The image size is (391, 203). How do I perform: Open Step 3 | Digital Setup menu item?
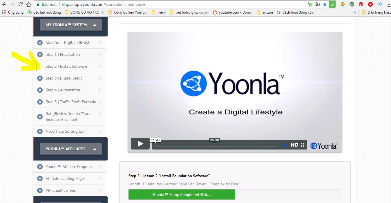coord(70,78)
